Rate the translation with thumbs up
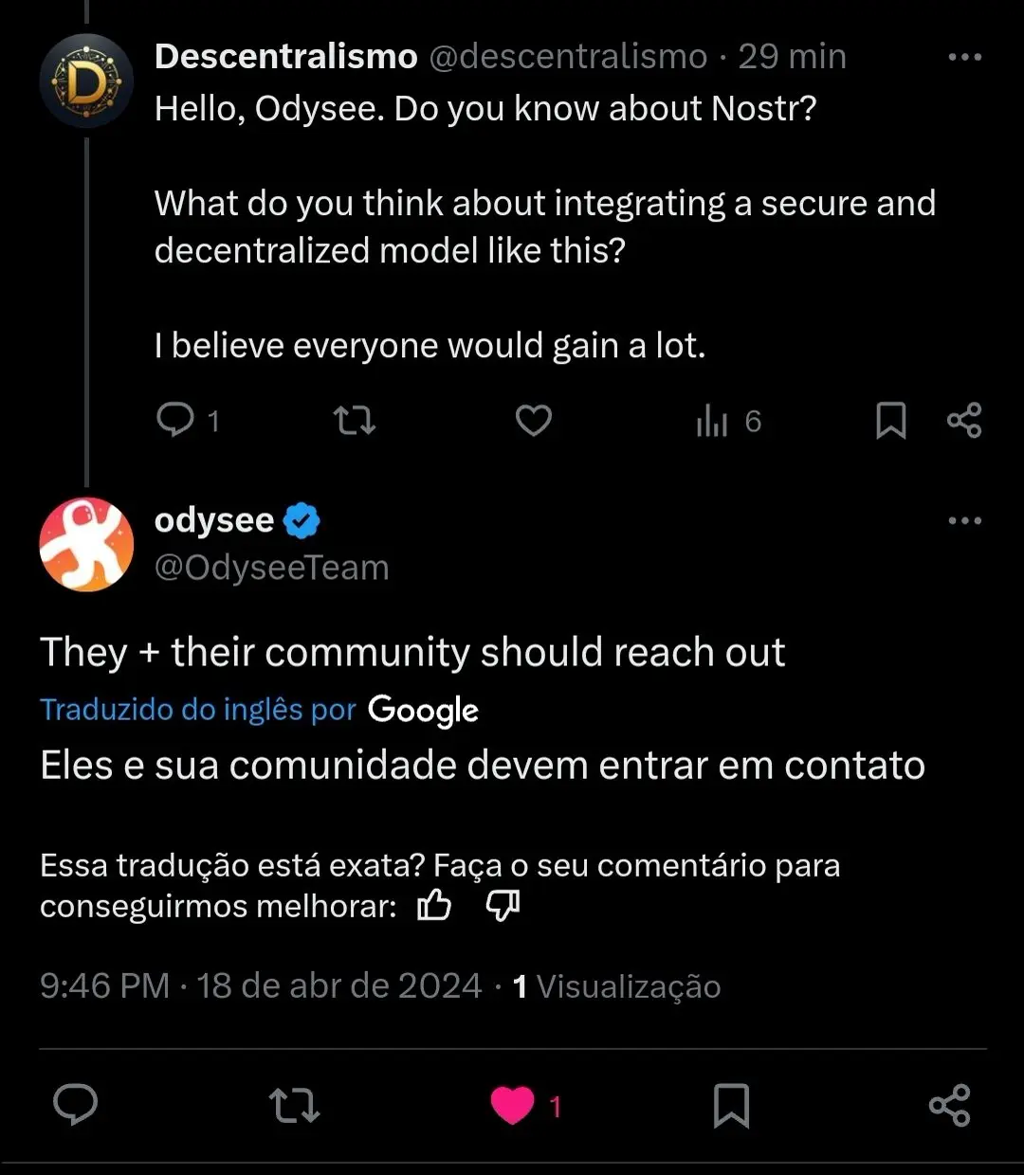1024x1175 pixels. click(434, 906)
